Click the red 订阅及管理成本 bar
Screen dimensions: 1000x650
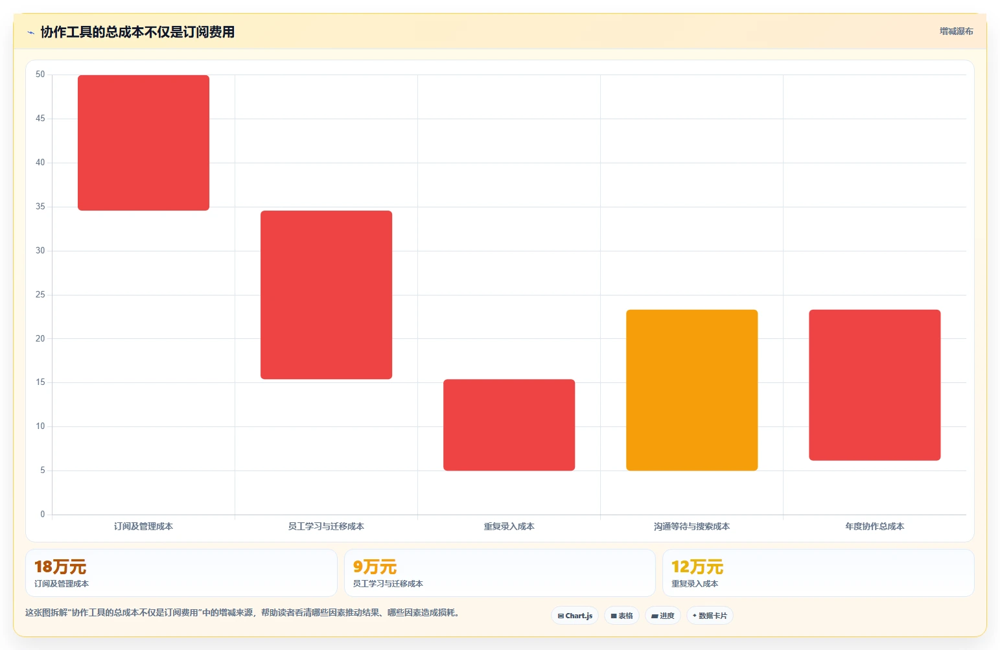(x=143, y=143)
